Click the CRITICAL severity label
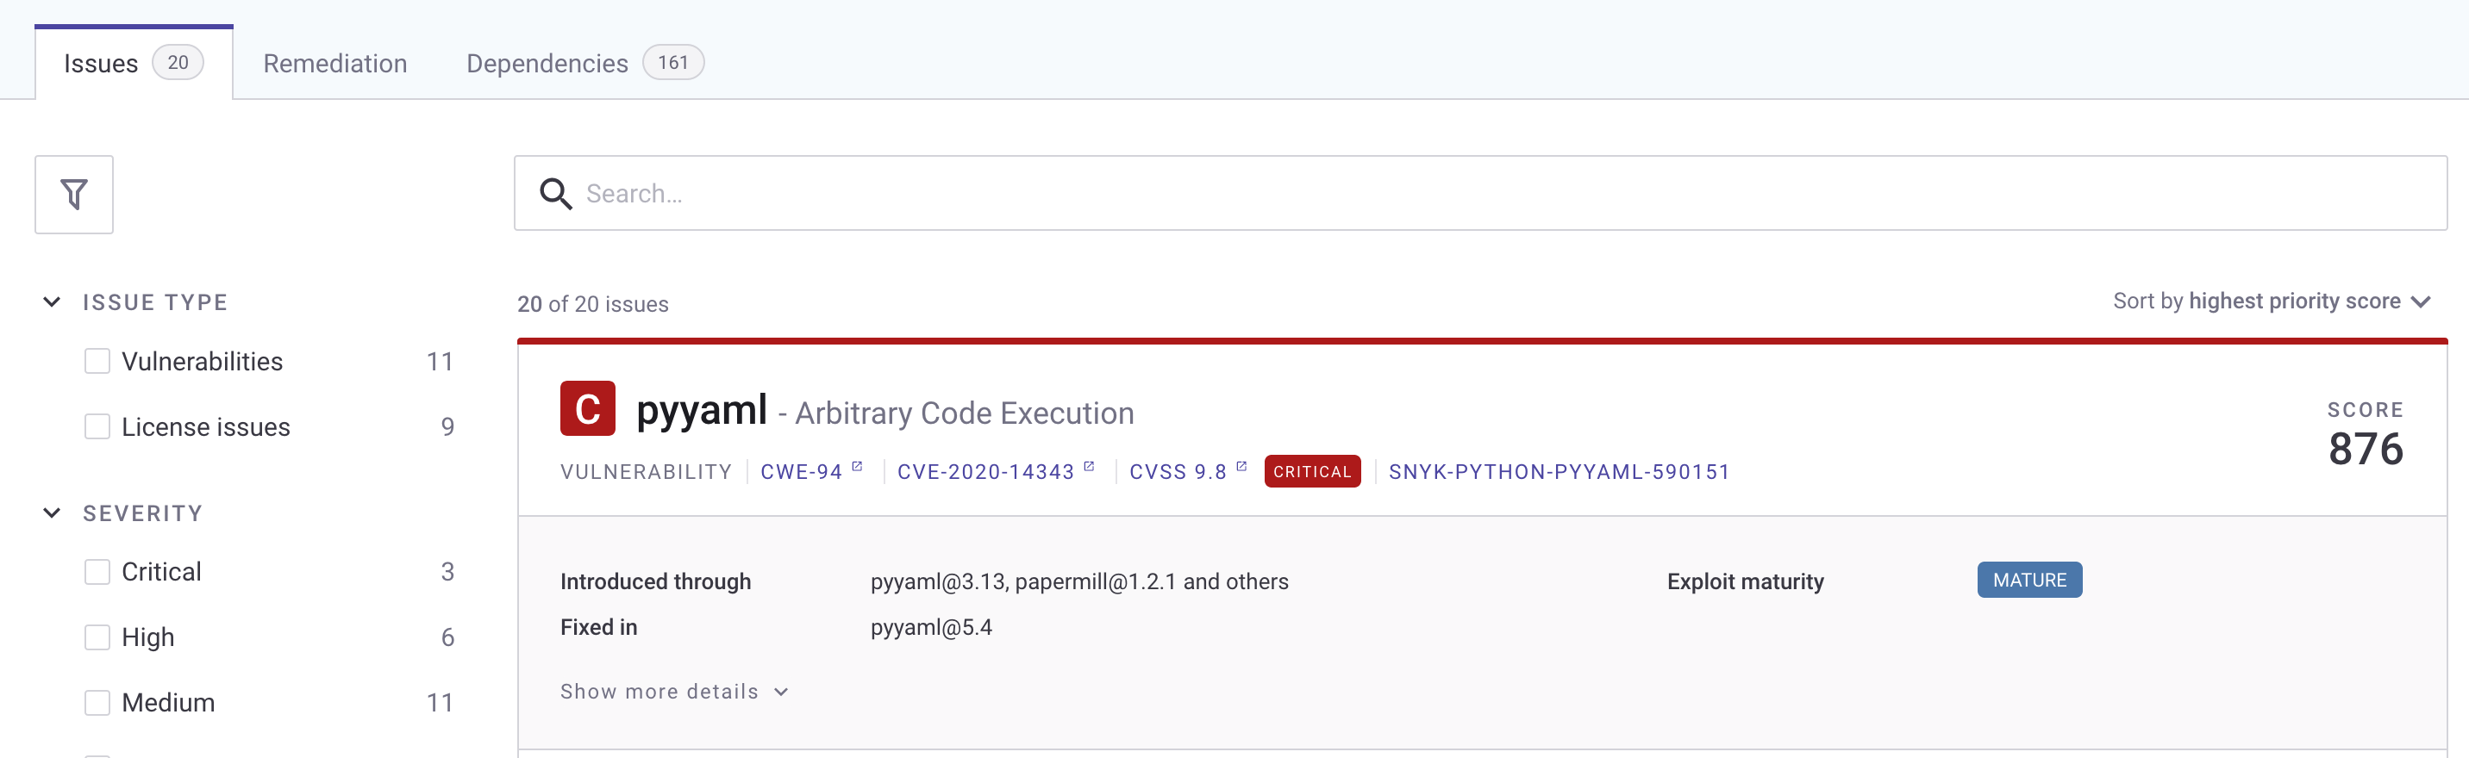This screenshot has height=758, width=2469. pyautogui.click(x=1312, y=471)
